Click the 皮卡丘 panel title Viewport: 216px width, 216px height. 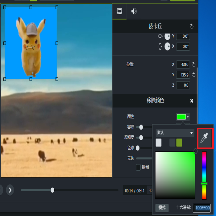(x=155, y=26)
